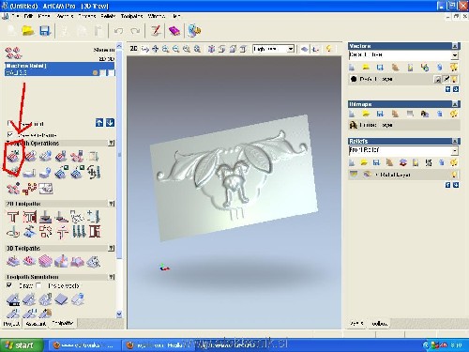
Task: Click the pink striped block 3D toolpath icon
Action: tap(45, 261)
